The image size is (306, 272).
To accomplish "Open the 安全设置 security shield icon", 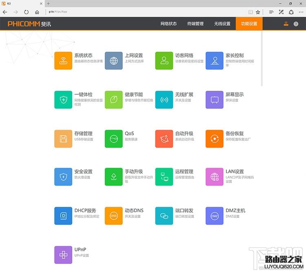I will pyautogui.click(x=63, y=177).
